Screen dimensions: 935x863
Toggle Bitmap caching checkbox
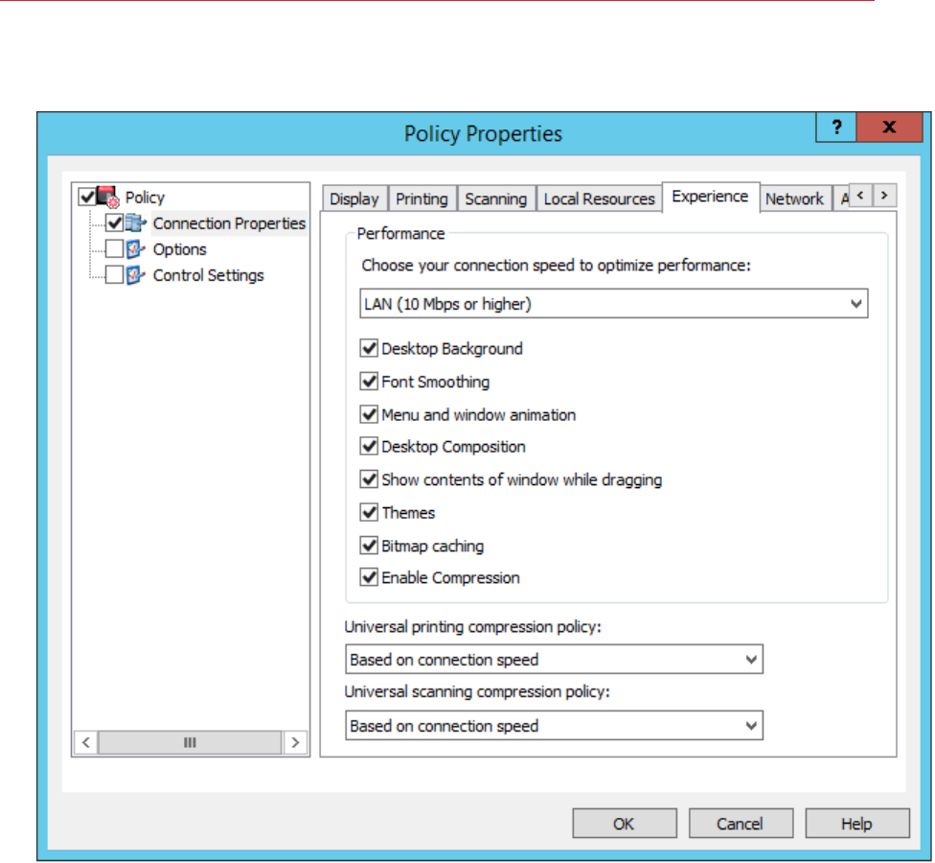[x=369, y=545]
